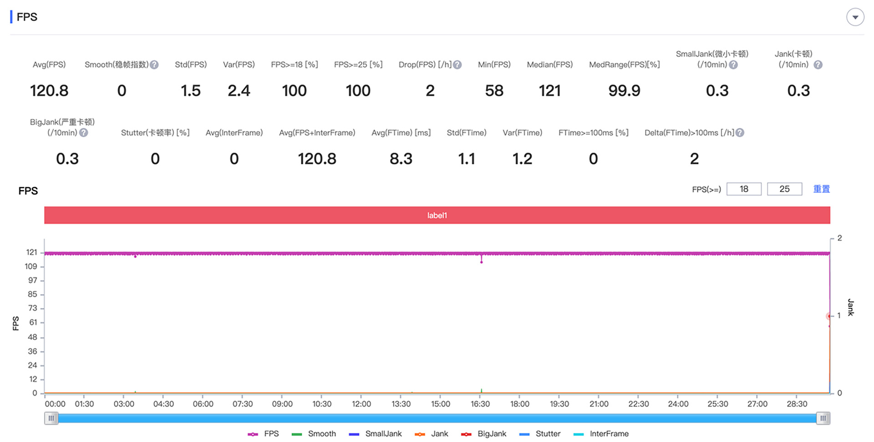The width and height of the screenshot is (874, 442).
Task: Open help icon next to SmallJank(/10min)
Action: 733,65
